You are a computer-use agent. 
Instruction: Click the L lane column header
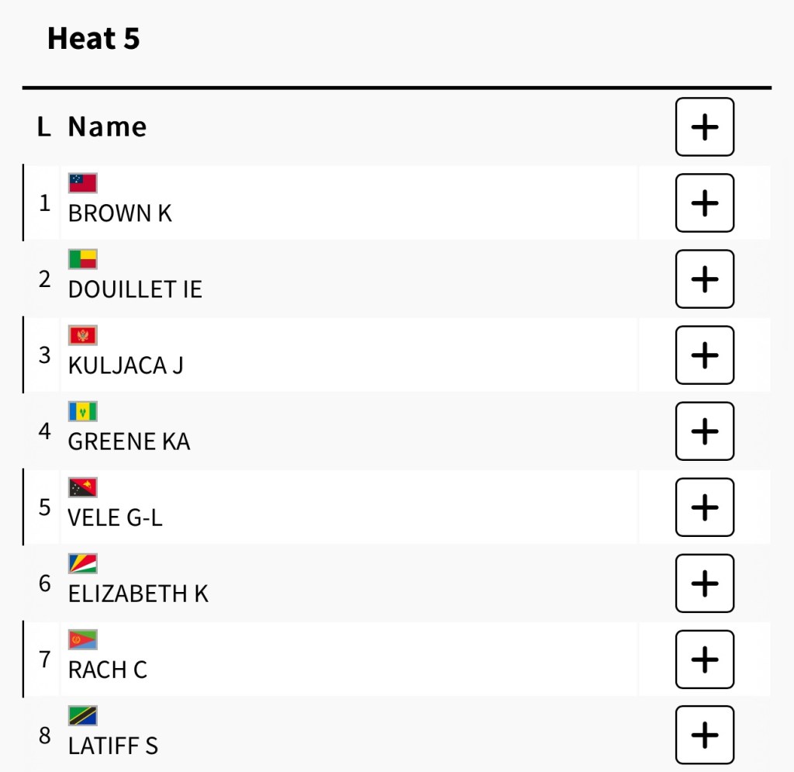coord(44,127)
